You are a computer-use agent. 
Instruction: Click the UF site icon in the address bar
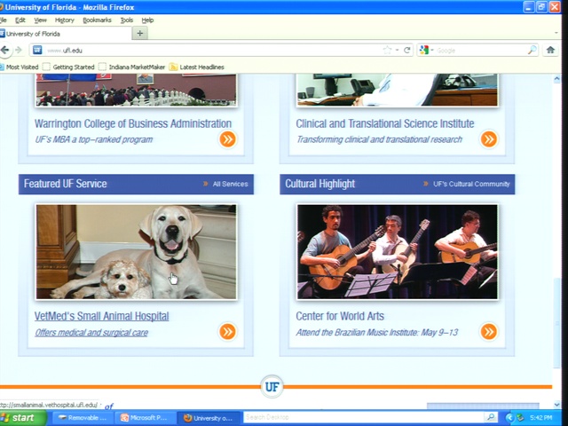(x=37, y=50)
